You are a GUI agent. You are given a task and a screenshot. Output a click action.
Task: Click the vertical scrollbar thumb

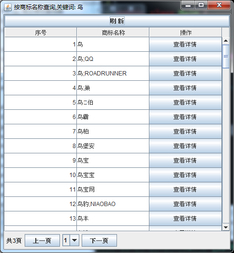(x=226, y=56)
